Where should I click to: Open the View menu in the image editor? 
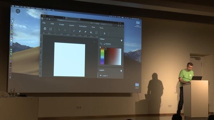coord(93,27)
